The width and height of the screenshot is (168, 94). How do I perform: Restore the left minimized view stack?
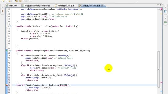[x=3, y=8]
